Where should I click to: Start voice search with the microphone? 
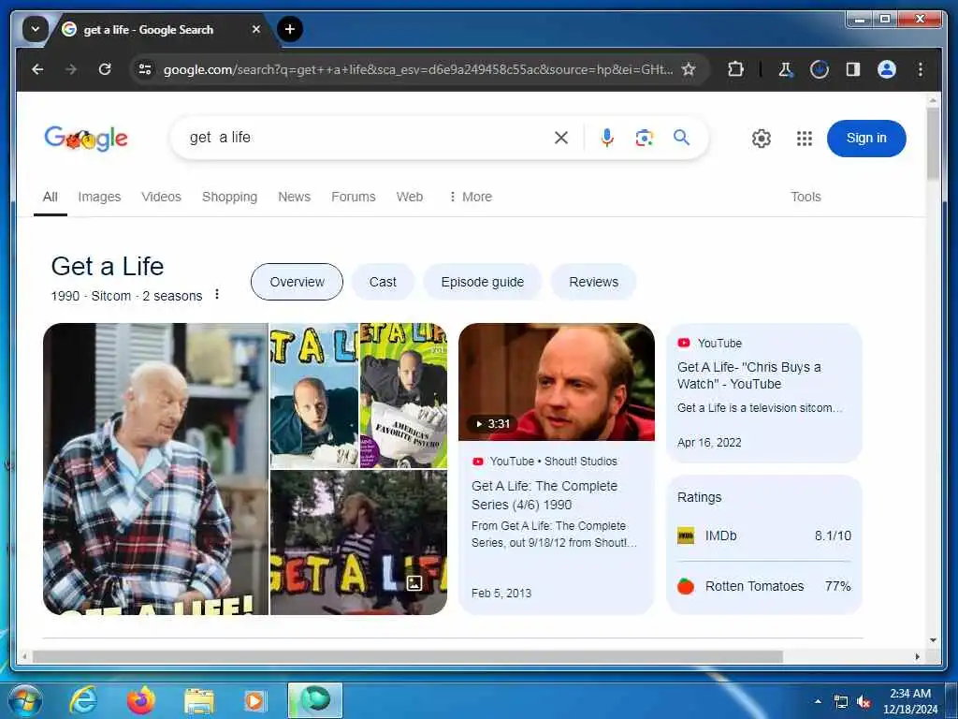pyautogui.click(x=606, y=139)
